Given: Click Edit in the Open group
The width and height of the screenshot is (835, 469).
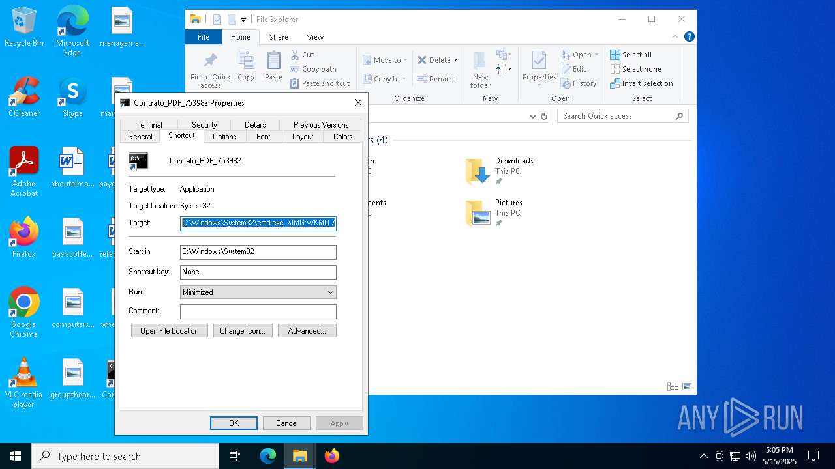Looking at the screenshot, I should [574, 69].
